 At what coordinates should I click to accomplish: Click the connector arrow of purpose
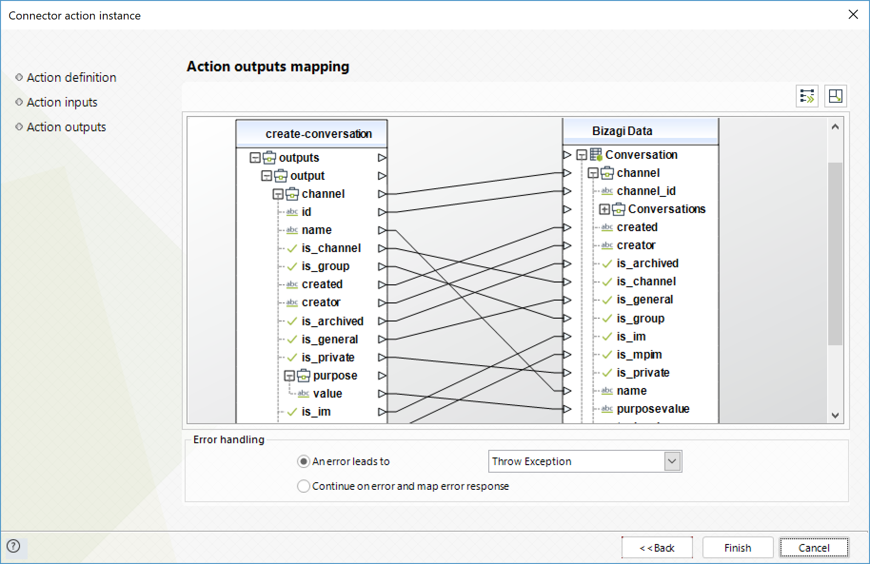click(x=382, y=376)
